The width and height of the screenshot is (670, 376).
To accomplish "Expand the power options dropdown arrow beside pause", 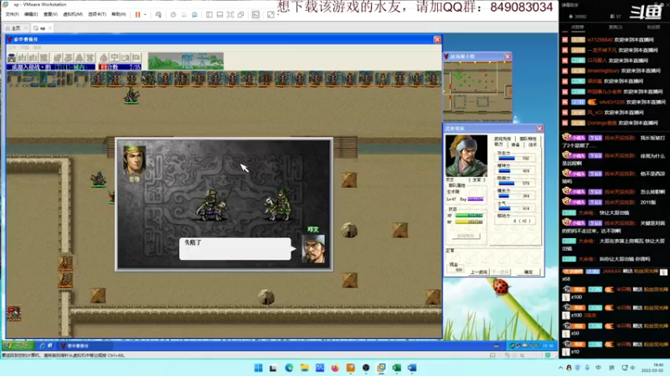I will 145,14.
